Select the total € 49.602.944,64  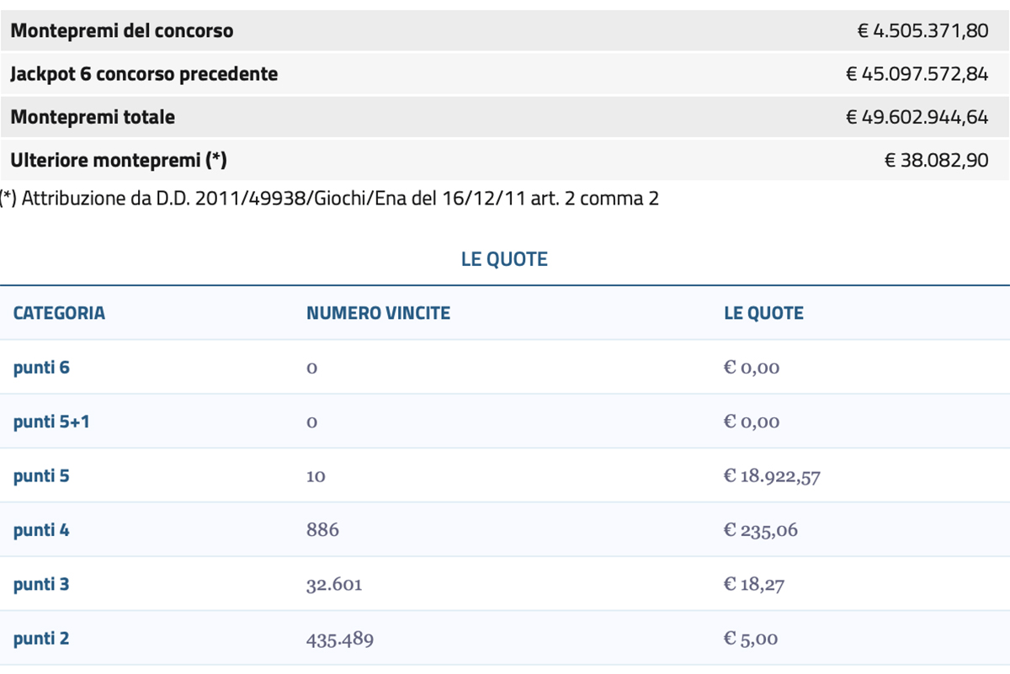(x=917, y=117)
